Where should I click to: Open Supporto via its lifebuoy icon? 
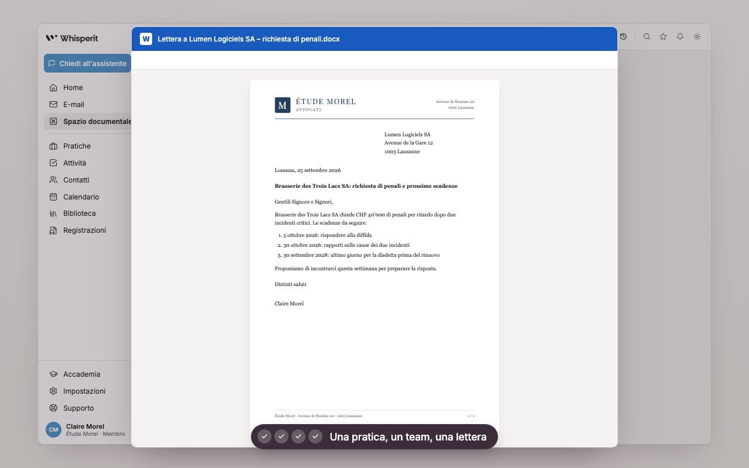(x=53, y=408)
